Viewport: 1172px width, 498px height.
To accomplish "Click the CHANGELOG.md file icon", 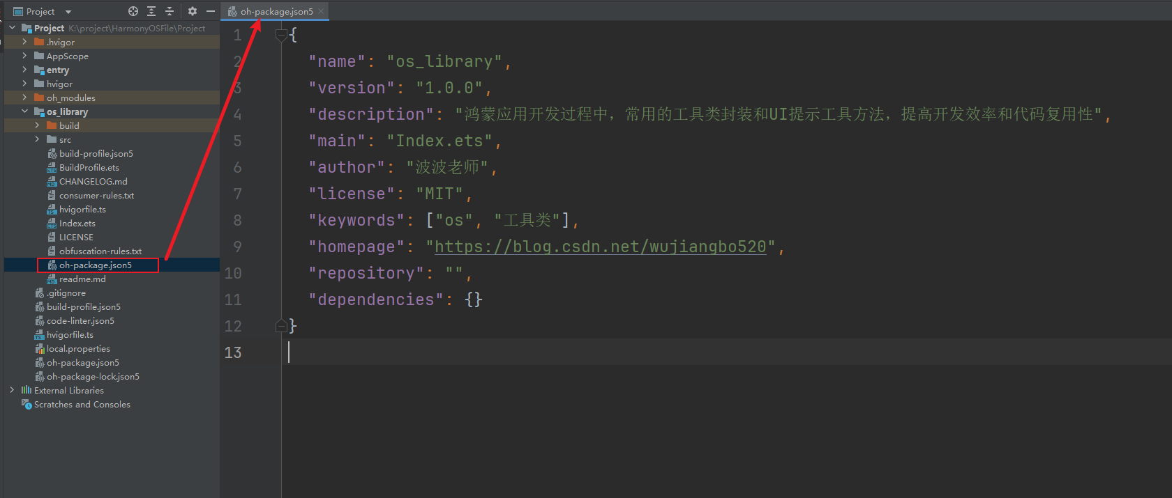I will [52, 181].
